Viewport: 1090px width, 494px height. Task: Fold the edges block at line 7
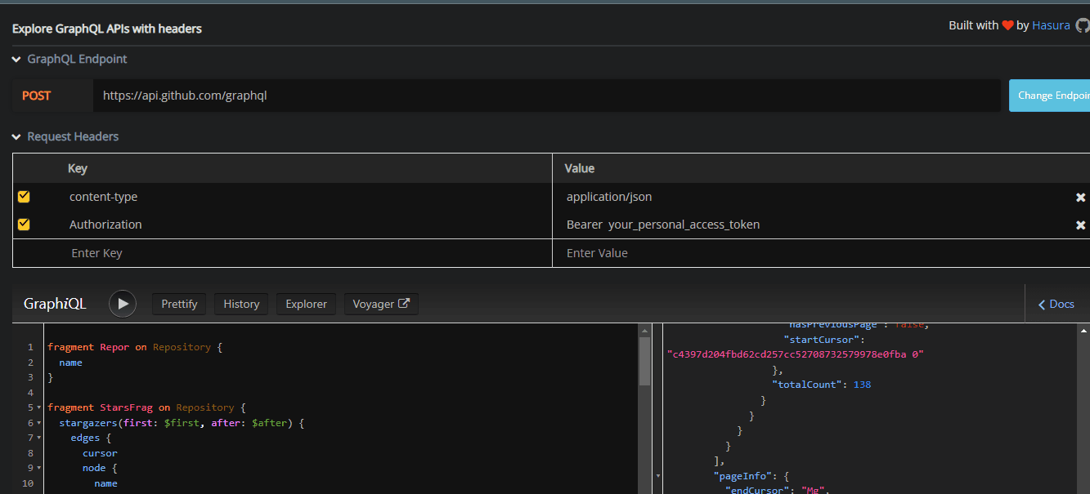click(38, 438)
